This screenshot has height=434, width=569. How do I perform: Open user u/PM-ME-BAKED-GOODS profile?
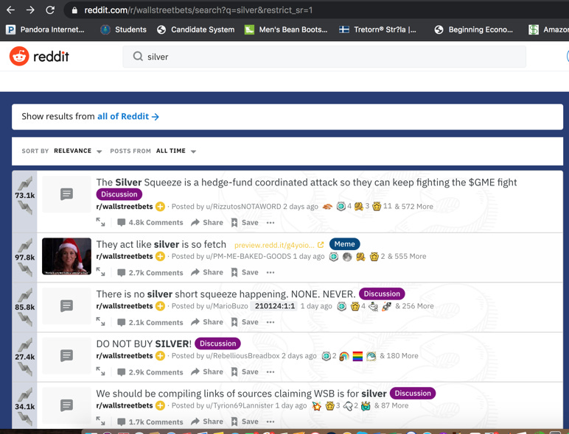248,256
